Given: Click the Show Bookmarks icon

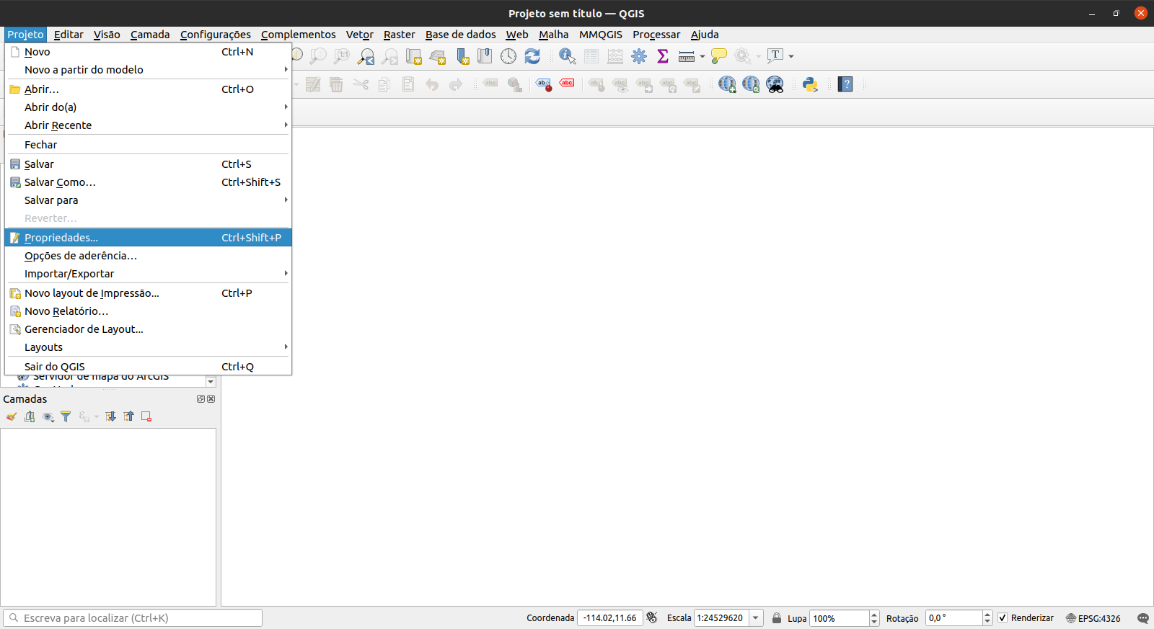Looking at the screenshot, I should click(x=485, y=56).
